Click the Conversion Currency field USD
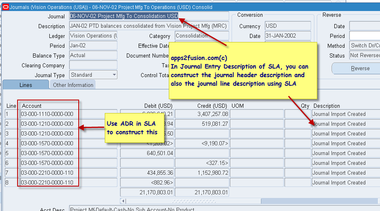 click(288, 26)
